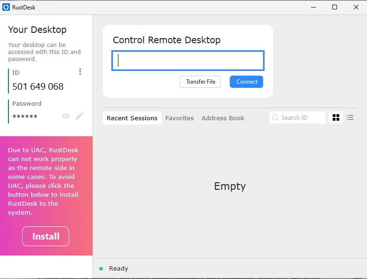Viewport: 367px width, 279px height.
Task: Click the green Ready status dot
Action: [x=101, y=269]
